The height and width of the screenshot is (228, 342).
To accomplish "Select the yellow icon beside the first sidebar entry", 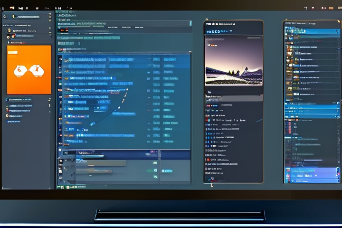I will point(9,30).
